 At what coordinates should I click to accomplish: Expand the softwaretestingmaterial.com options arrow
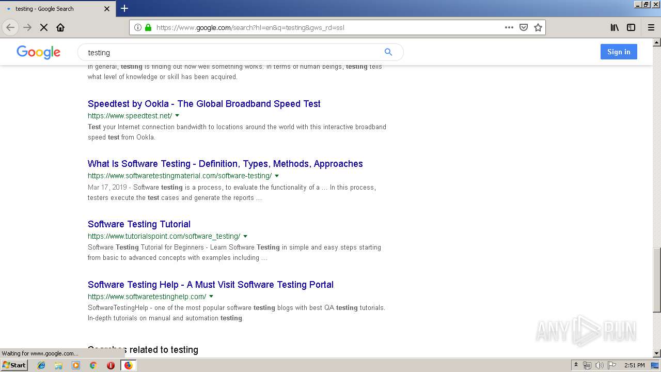(277, 176)
